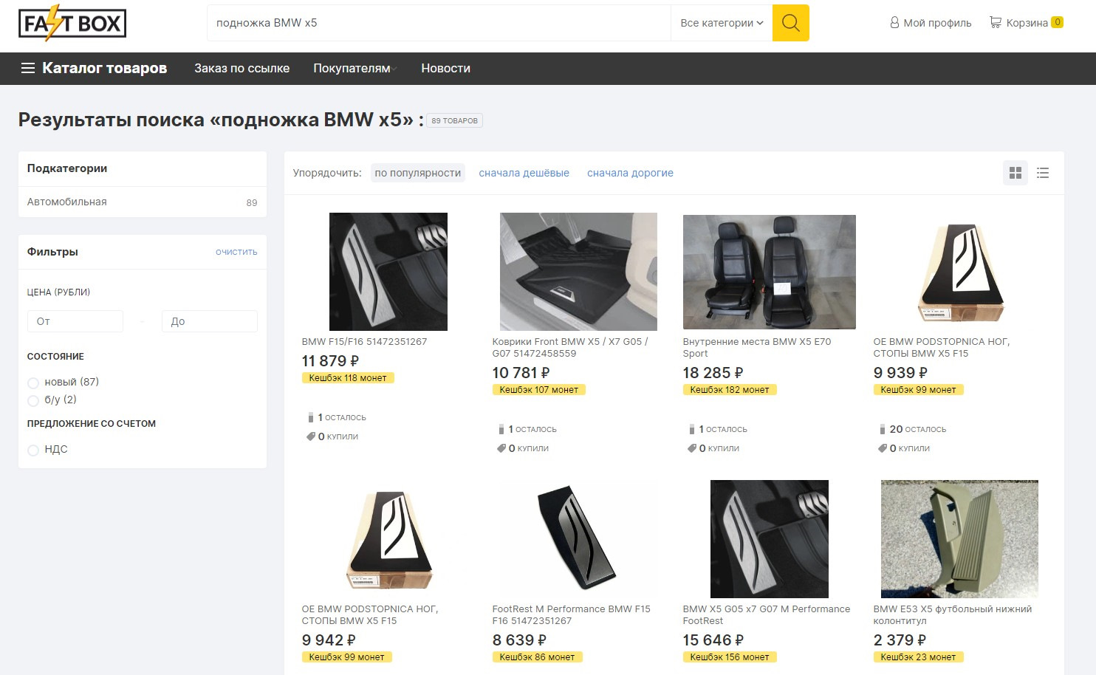The width and height of the screenshot is (1096, 675).
Task: Open the BMW X5 E70 Sport seats thumbnail
Action: (x=769, y=272)
